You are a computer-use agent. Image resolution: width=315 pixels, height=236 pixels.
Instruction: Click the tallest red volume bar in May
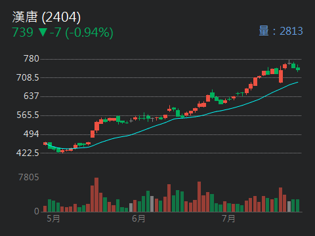click(96, 195)
